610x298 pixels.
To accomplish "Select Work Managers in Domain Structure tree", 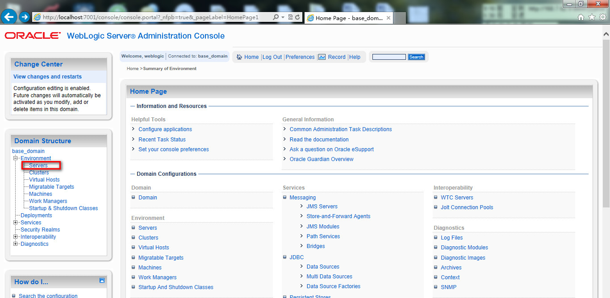I will pyautogui.click(x=48, y=201).
